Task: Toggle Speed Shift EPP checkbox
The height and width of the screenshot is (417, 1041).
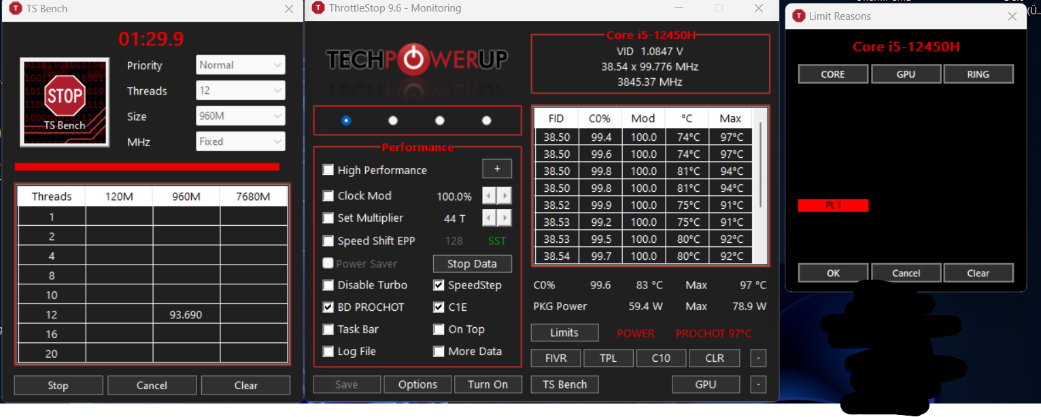Action: coord(328,241)
